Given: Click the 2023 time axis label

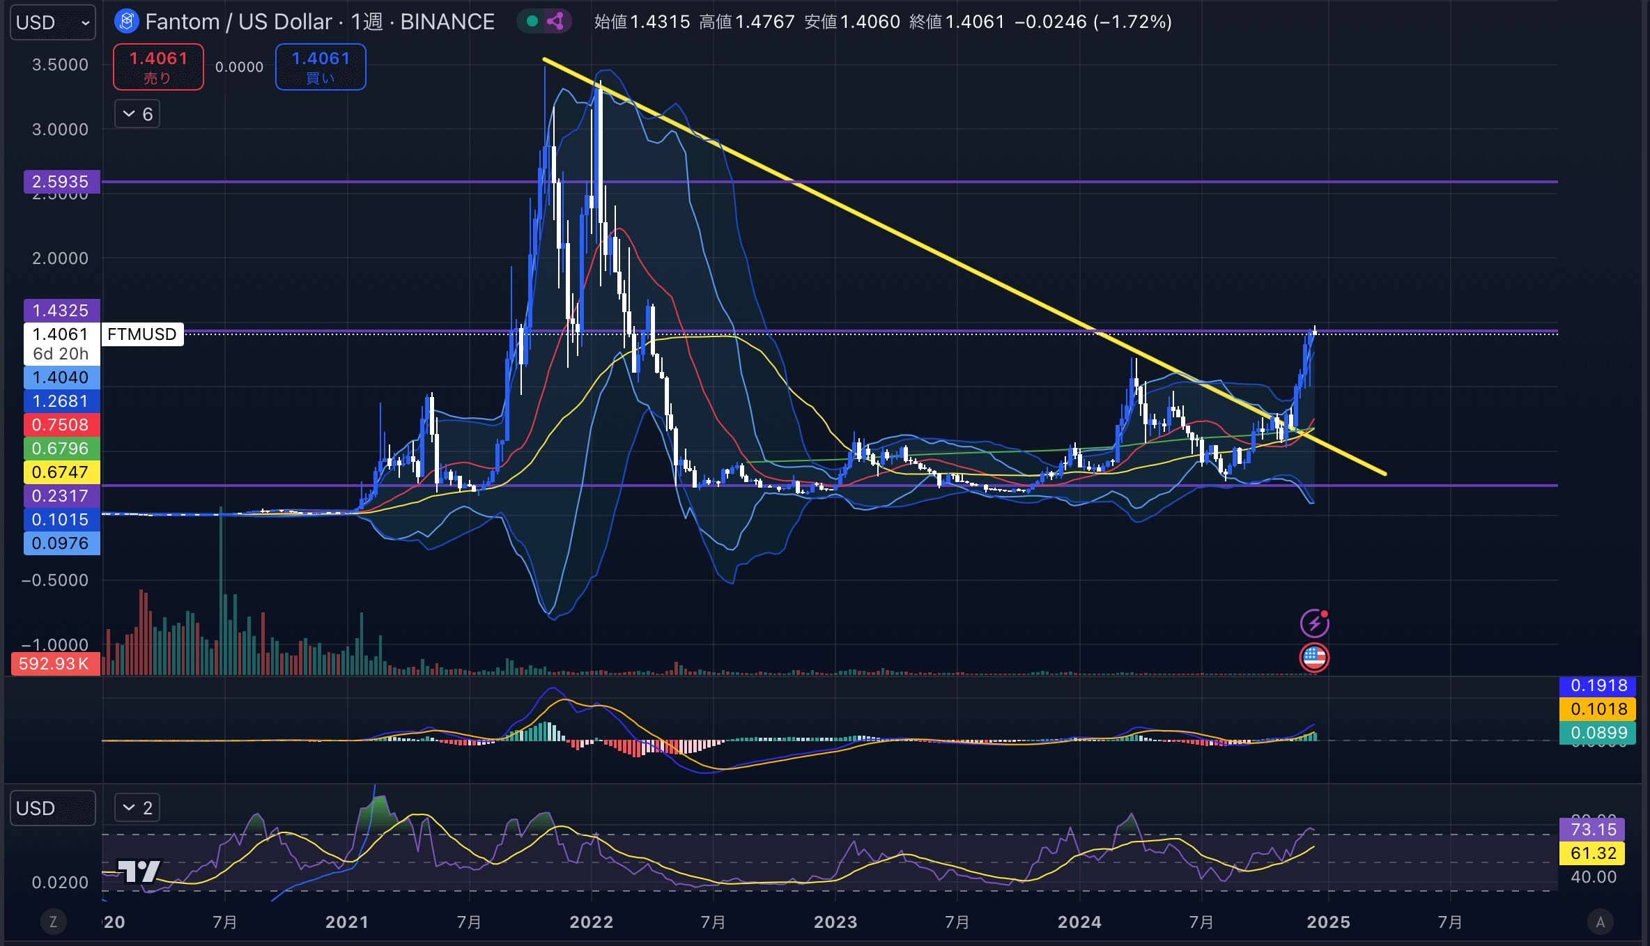Looking at the screenshot, I should (835, 922).
